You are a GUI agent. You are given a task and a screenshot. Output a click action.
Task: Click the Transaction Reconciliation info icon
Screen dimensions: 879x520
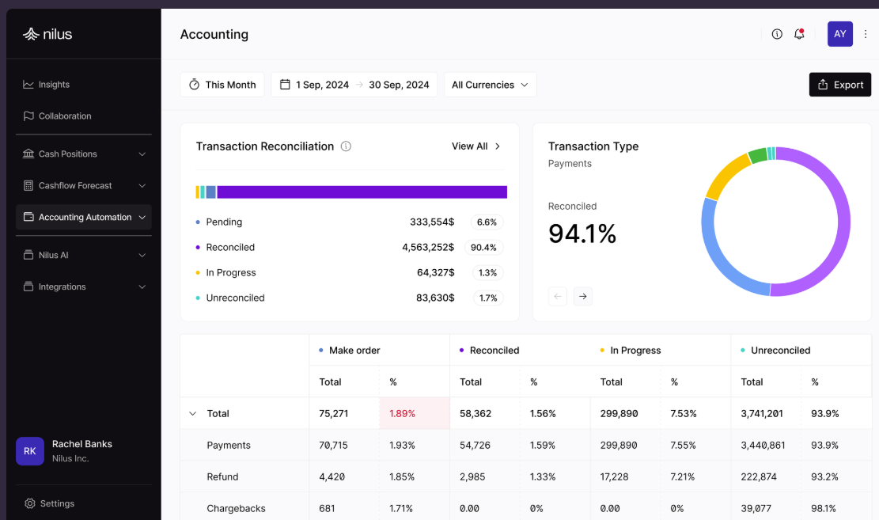[346, 146]
